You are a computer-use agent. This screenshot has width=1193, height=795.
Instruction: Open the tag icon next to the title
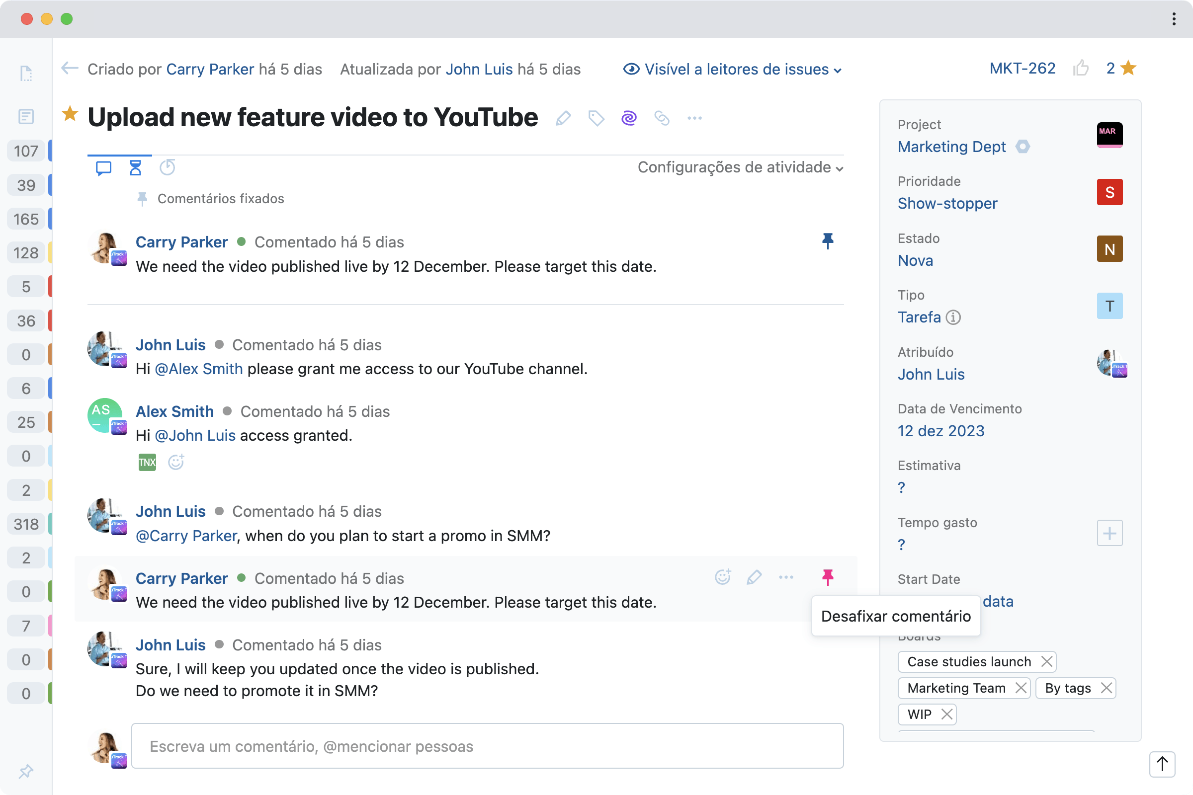click(x=596, y=118)
